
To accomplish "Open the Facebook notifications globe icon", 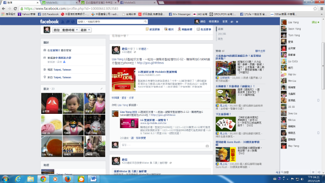I will tap(73, 21).
